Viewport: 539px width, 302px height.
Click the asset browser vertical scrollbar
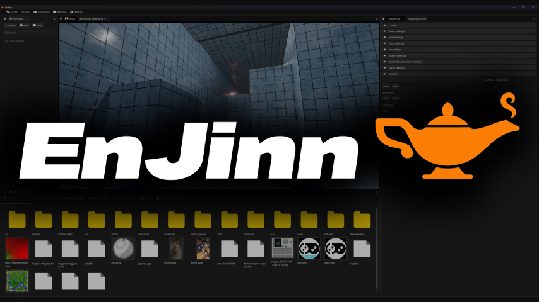tap(377, 249)
